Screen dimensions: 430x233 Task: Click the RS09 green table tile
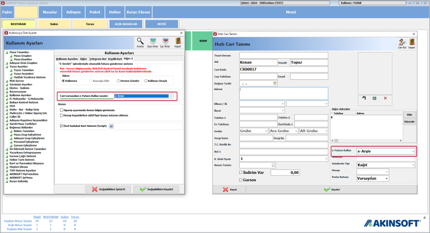pyautogui.click(x=202, y=41)
